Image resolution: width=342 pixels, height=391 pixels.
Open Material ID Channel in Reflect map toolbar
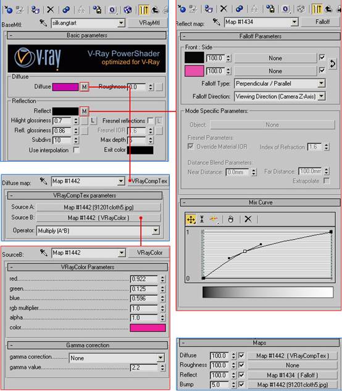pyautogui.click(x=286, y=9)
